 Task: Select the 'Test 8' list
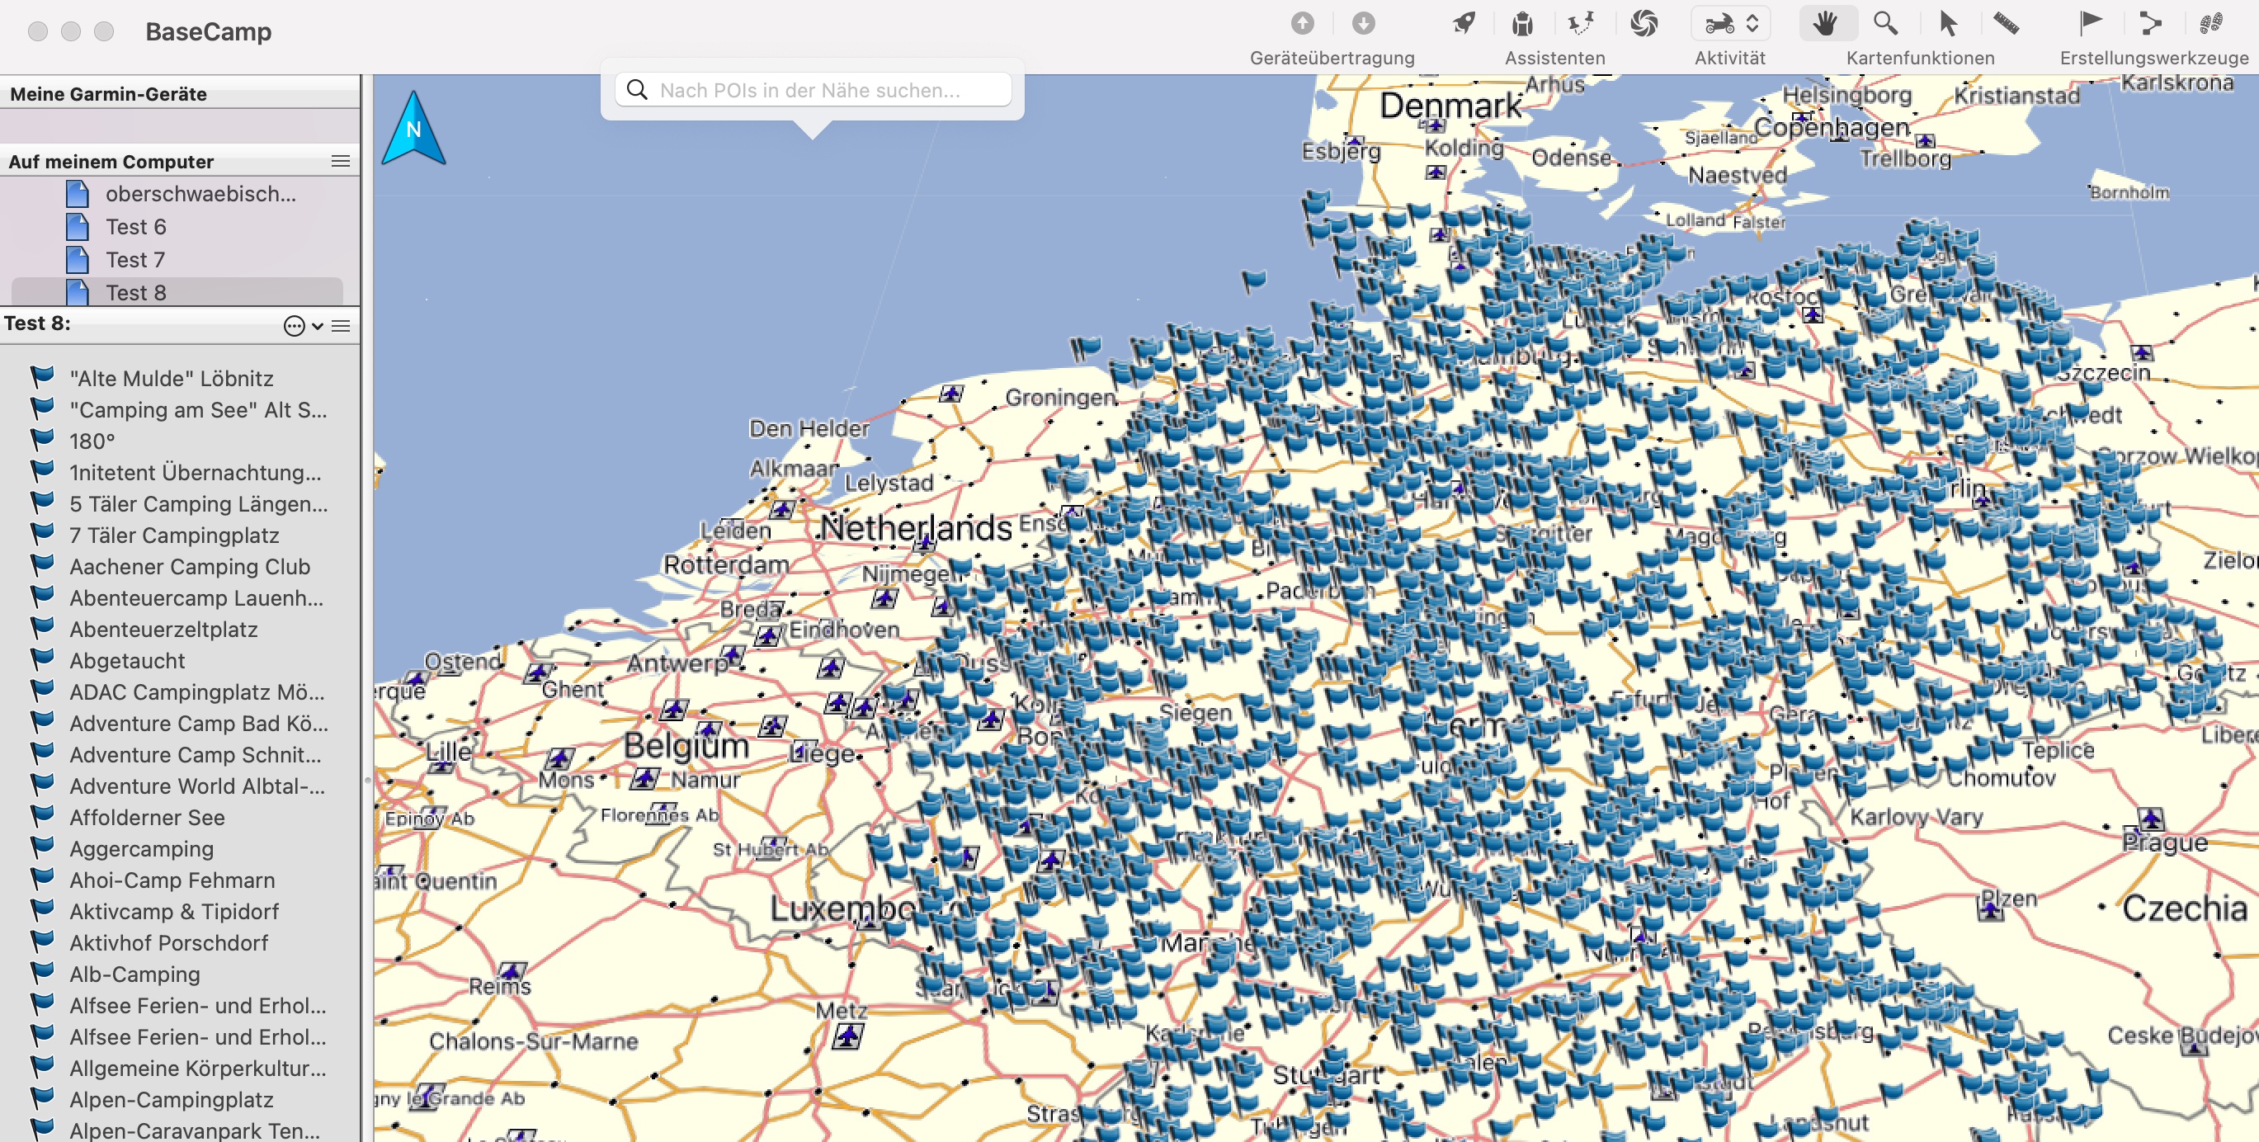coord(177,292)
